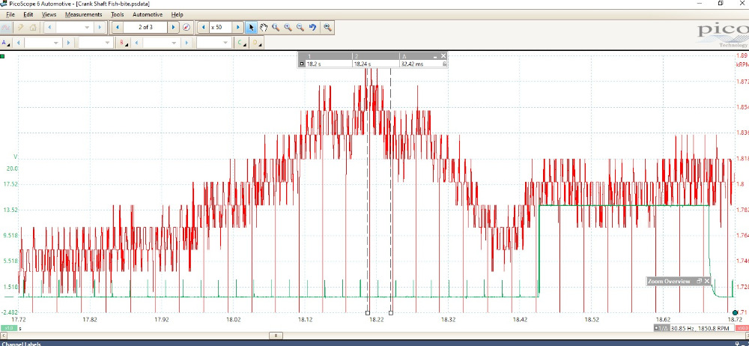This screenshot has width=749, height=346.
Task: Open the Automotive menu
Action: click(148, 14)
